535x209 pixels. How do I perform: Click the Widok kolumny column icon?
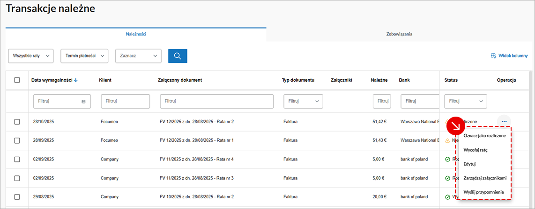493,56
